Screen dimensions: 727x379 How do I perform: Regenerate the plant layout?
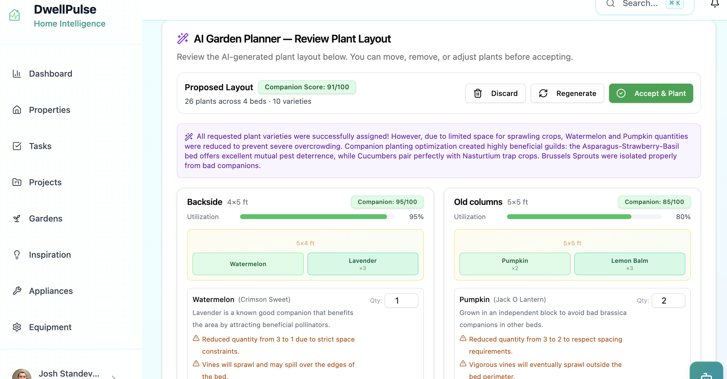pyautogui.click(x=567, y=94)
